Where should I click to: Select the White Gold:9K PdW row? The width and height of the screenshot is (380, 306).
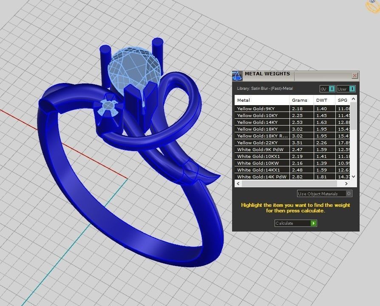point(292,149)
